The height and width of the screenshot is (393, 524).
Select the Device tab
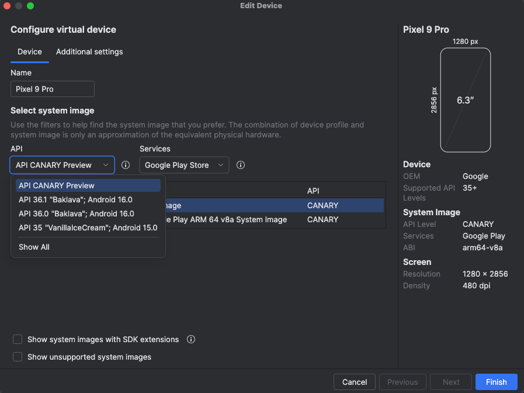29,52
